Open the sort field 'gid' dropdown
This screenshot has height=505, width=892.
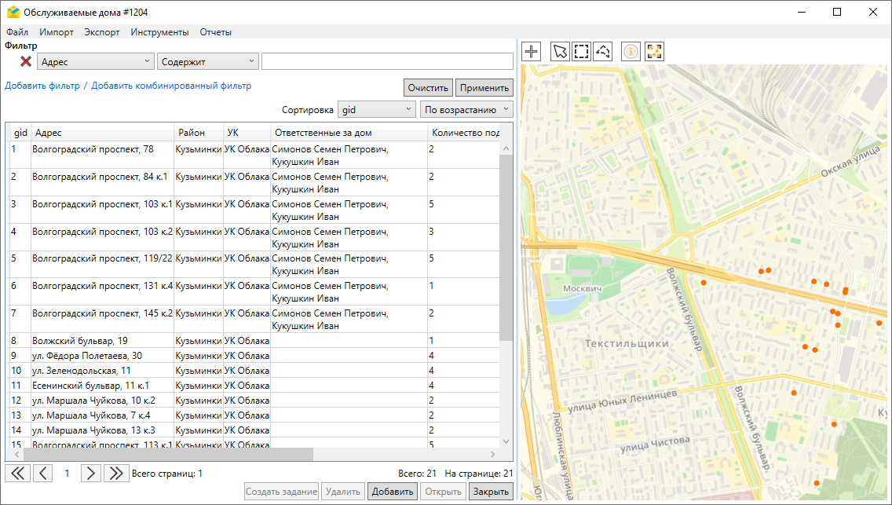click(376, 110)
